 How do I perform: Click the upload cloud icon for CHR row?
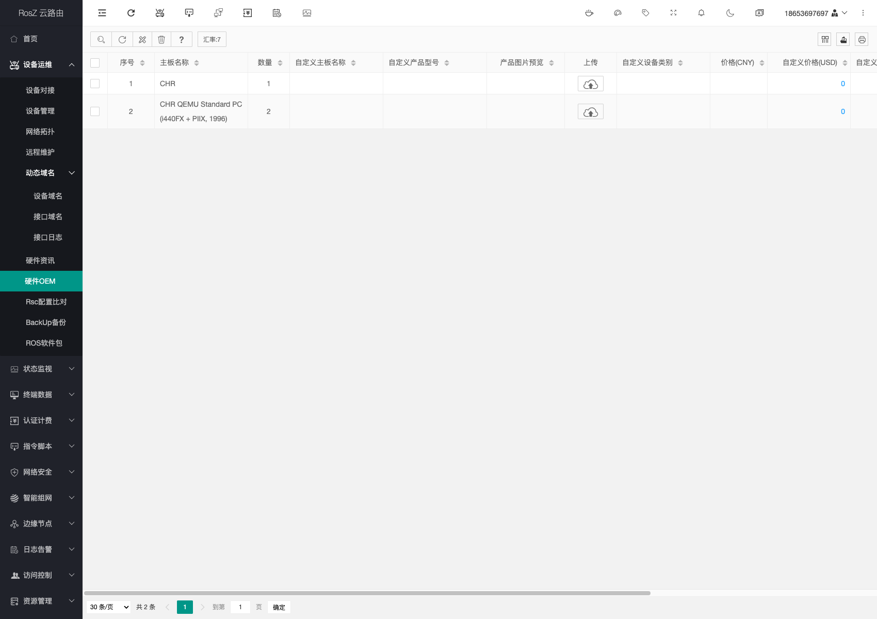tap(590, 84)
